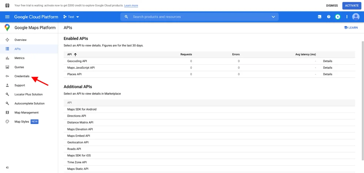
Task: Click Google Cloud Platform title
Action: [36, 17]
